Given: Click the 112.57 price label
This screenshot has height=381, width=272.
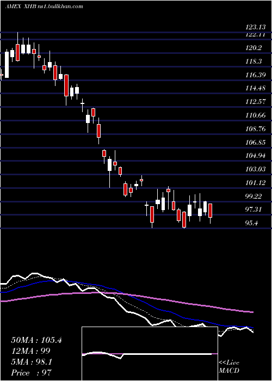Looking at the screenshot, I should click(255, 102).
